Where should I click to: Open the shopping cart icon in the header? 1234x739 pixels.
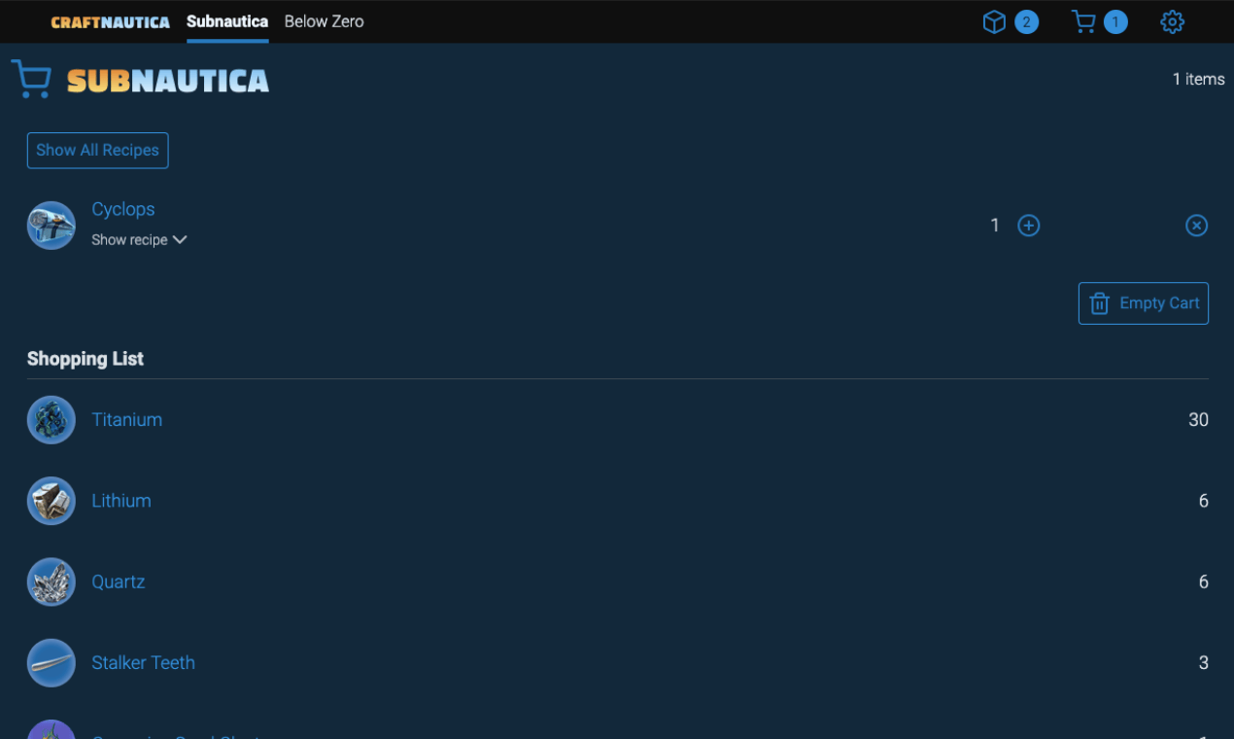[x=1083, y=21]
